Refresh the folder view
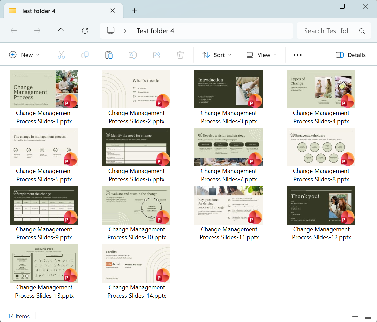The image size is (377, 322). point(85,30)
